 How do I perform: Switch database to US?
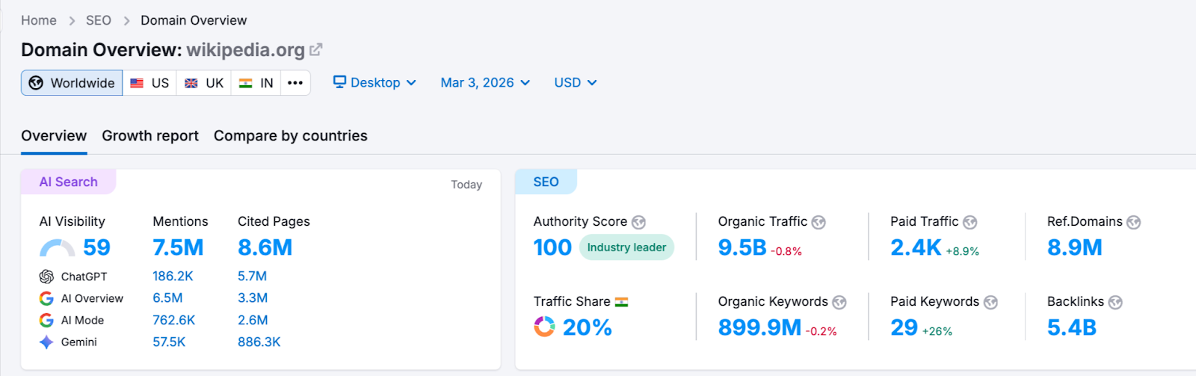click(149, 83)
